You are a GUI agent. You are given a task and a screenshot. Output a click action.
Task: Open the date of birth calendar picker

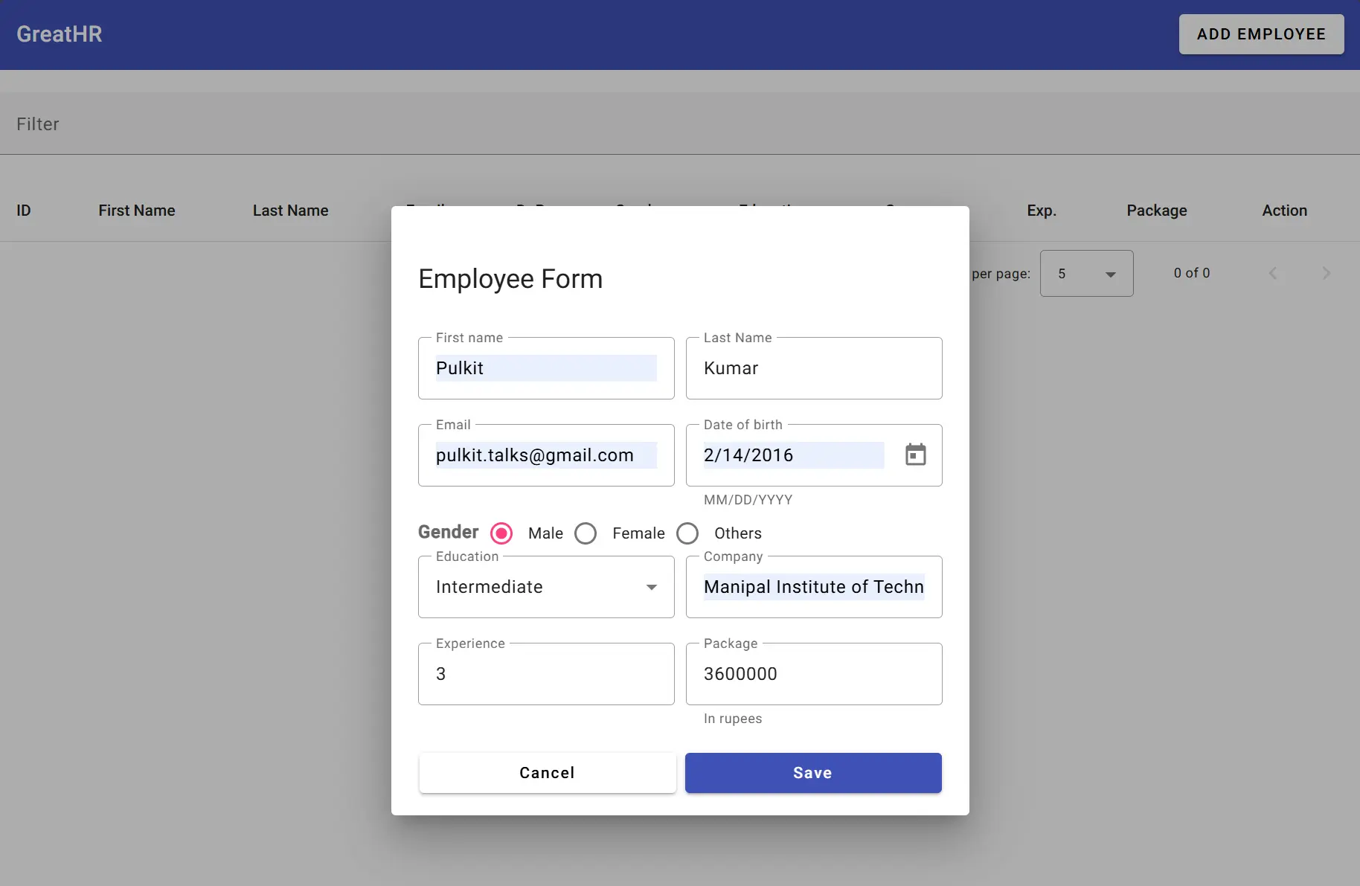tap(915, 455)
